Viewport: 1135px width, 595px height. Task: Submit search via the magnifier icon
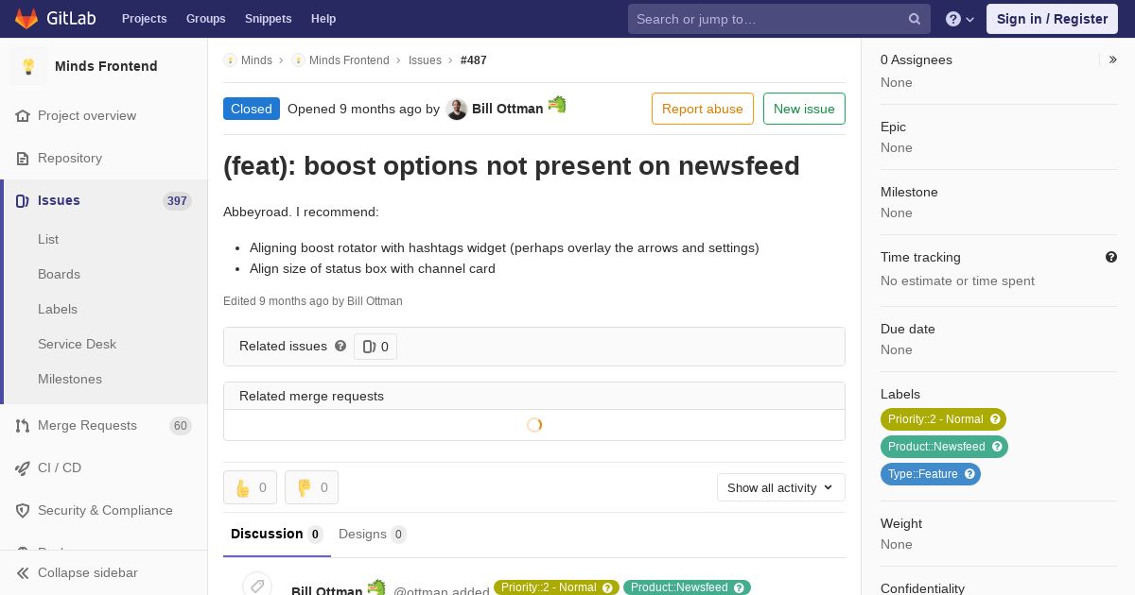point(915,19)
